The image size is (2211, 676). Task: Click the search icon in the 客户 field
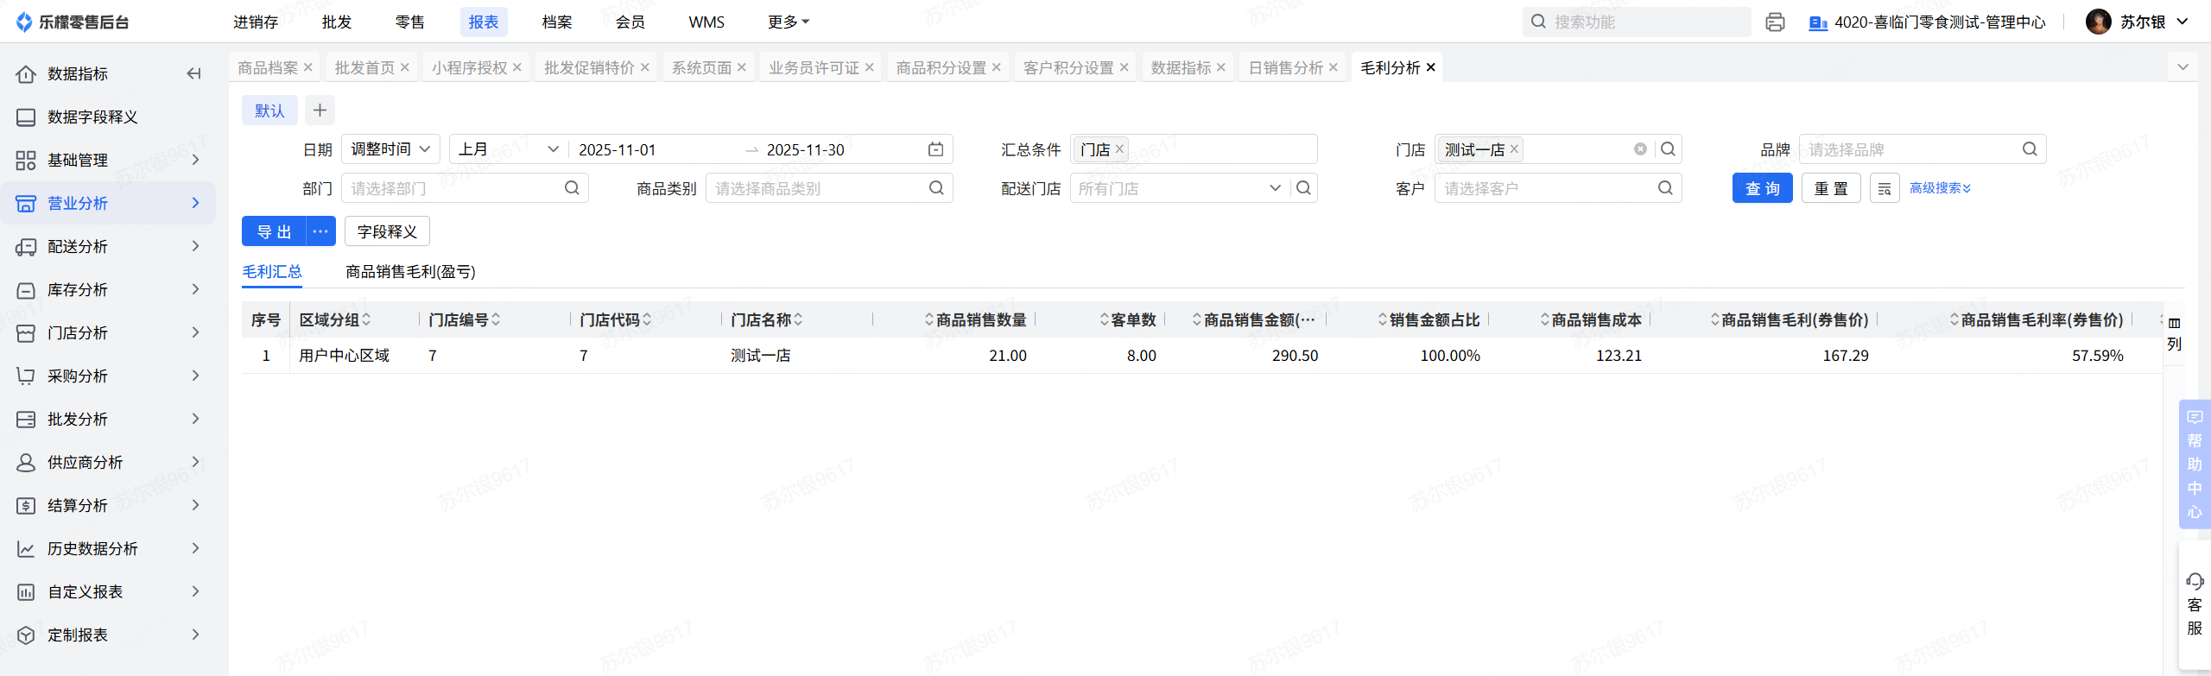click(1665, 188)
